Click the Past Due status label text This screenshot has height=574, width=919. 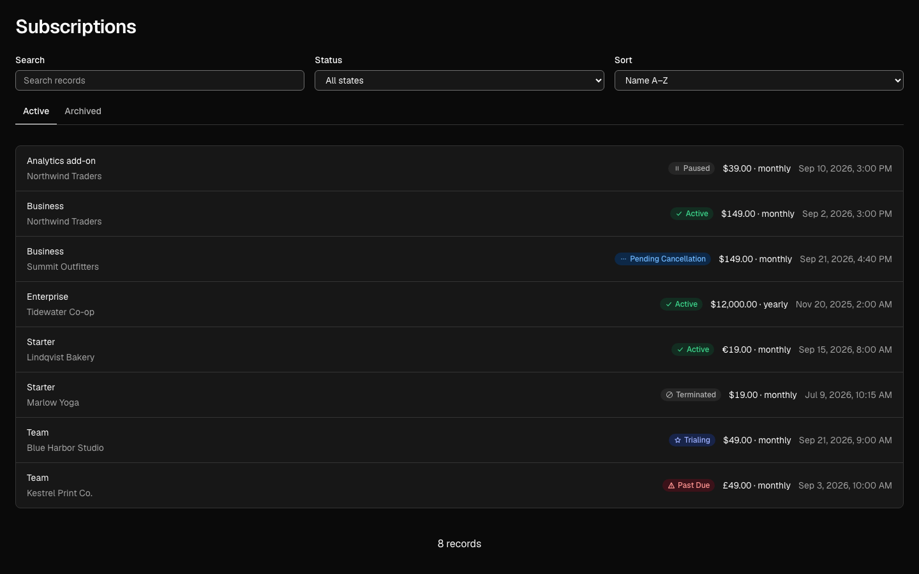[x=694, y=485]
